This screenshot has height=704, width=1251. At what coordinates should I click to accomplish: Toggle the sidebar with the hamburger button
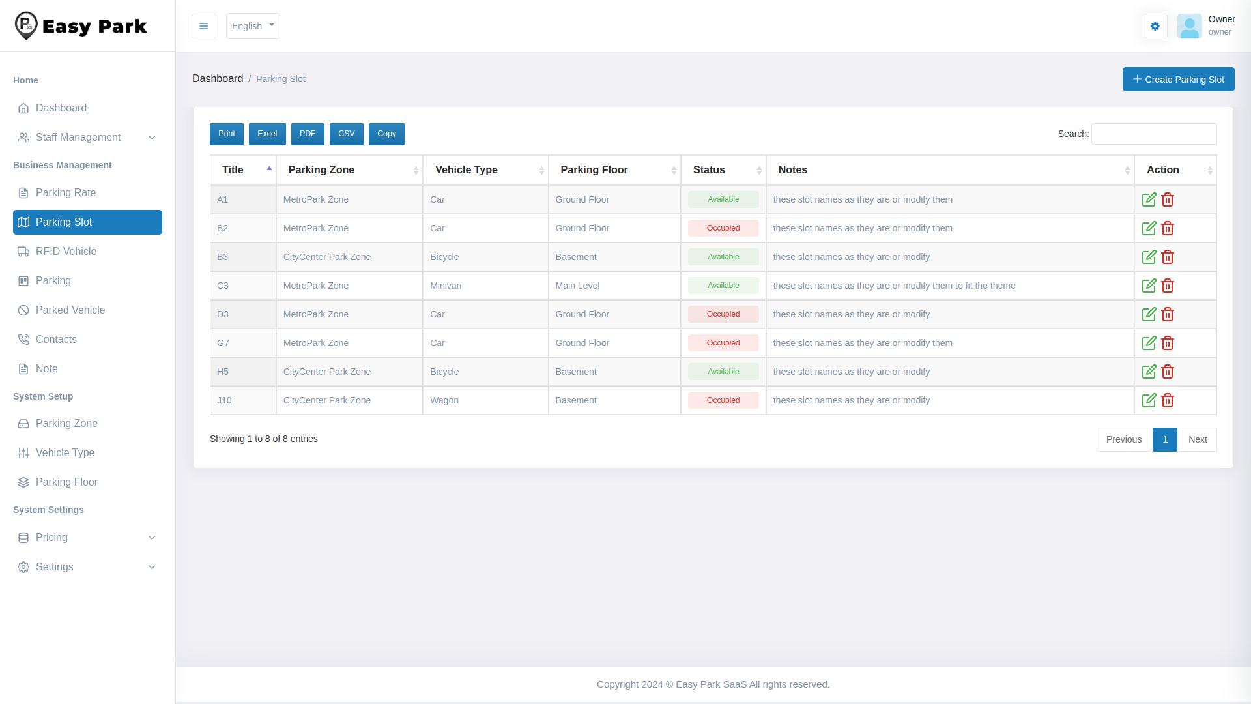click(x=204, y=26)
